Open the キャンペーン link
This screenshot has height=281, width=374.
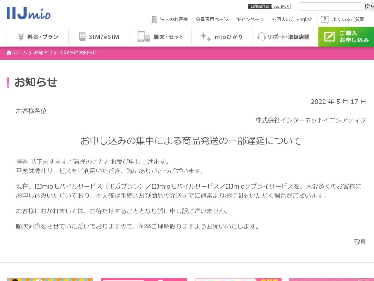pos(250,20)
